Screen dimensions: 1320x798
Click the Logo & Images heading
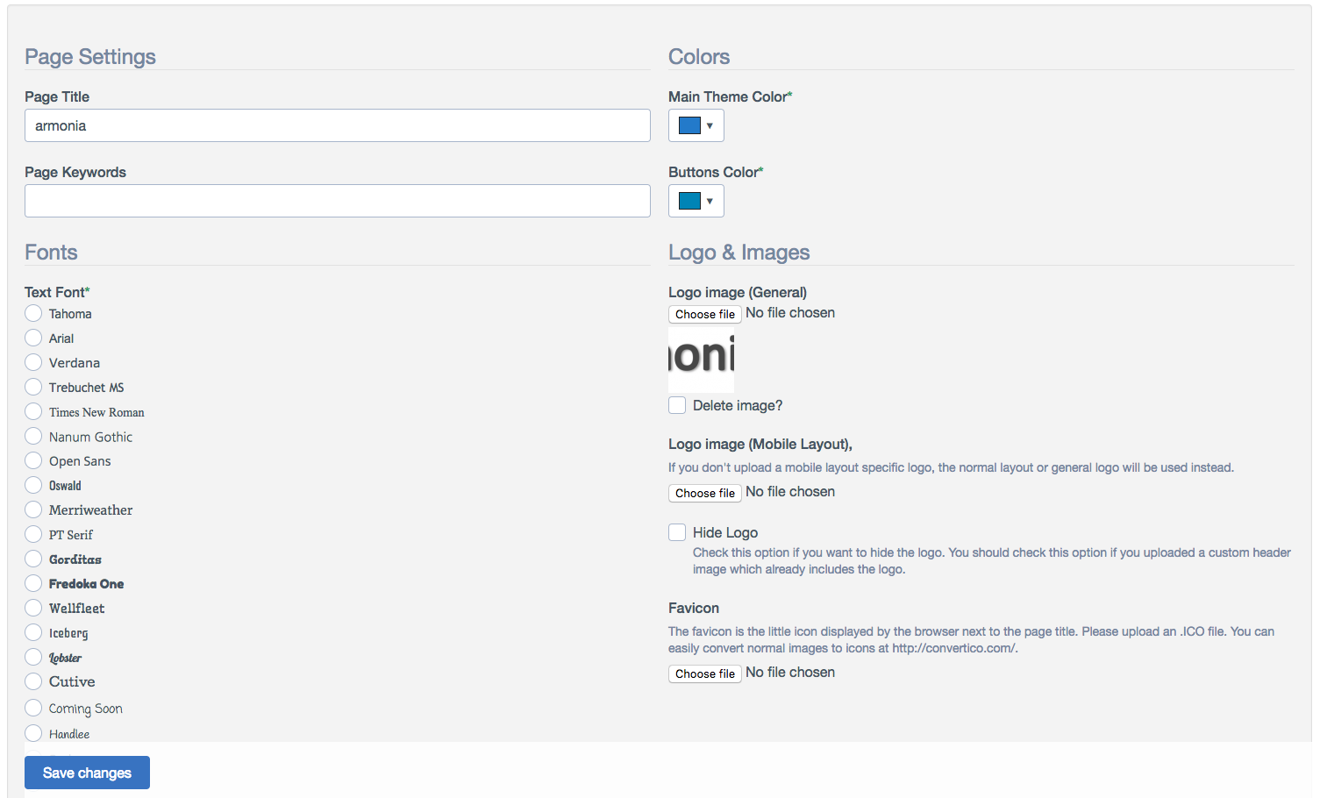point(738,253)
